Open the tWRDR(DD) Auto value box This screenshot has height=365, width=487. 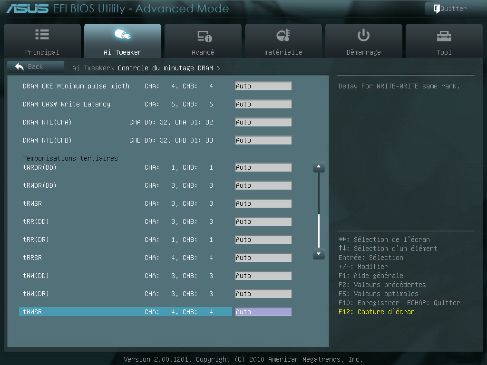263,167
